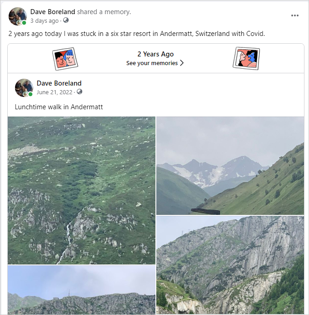Open the bottom-left ridge and sky photo
The width and height of the screenshot is (309, 315).
(81, 290)
